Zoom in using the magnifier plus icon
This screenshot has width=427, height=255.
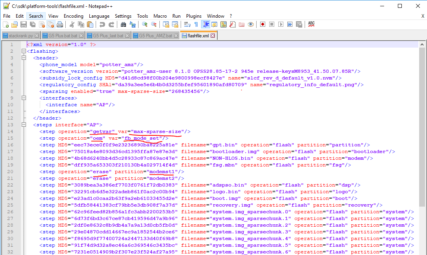tap(144, 24)
